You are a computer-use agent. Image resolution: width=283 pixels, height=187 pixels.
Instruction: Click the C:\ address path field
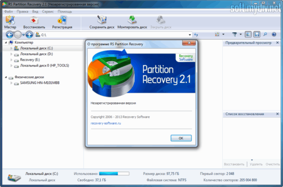tap(114, 35)
